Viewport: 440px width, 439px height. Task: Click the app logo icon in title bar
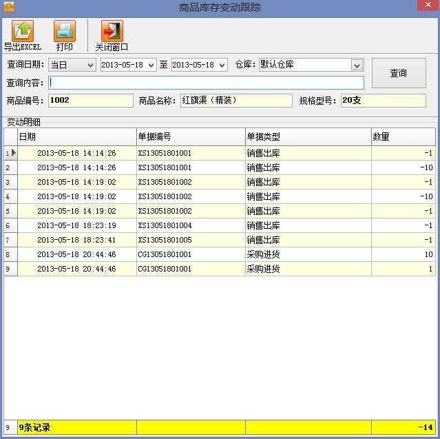pos(9,7)
